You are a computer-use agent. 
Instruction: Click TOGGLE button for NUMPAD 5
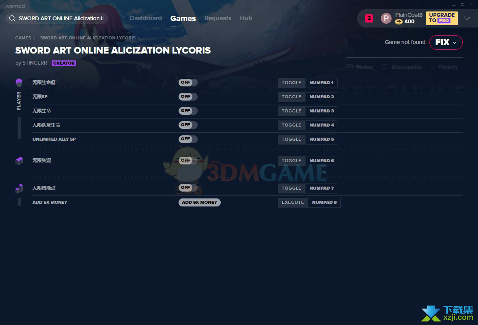point(292,139)
